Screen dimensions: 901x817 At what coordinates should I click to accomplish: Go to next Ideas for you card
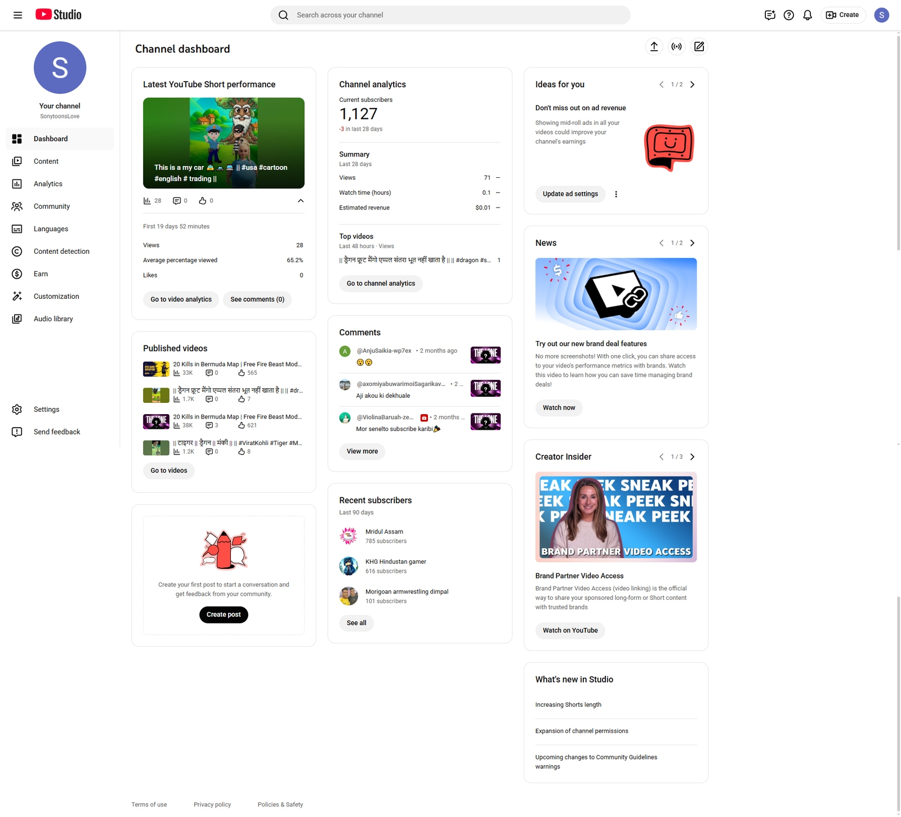(693, 84)
